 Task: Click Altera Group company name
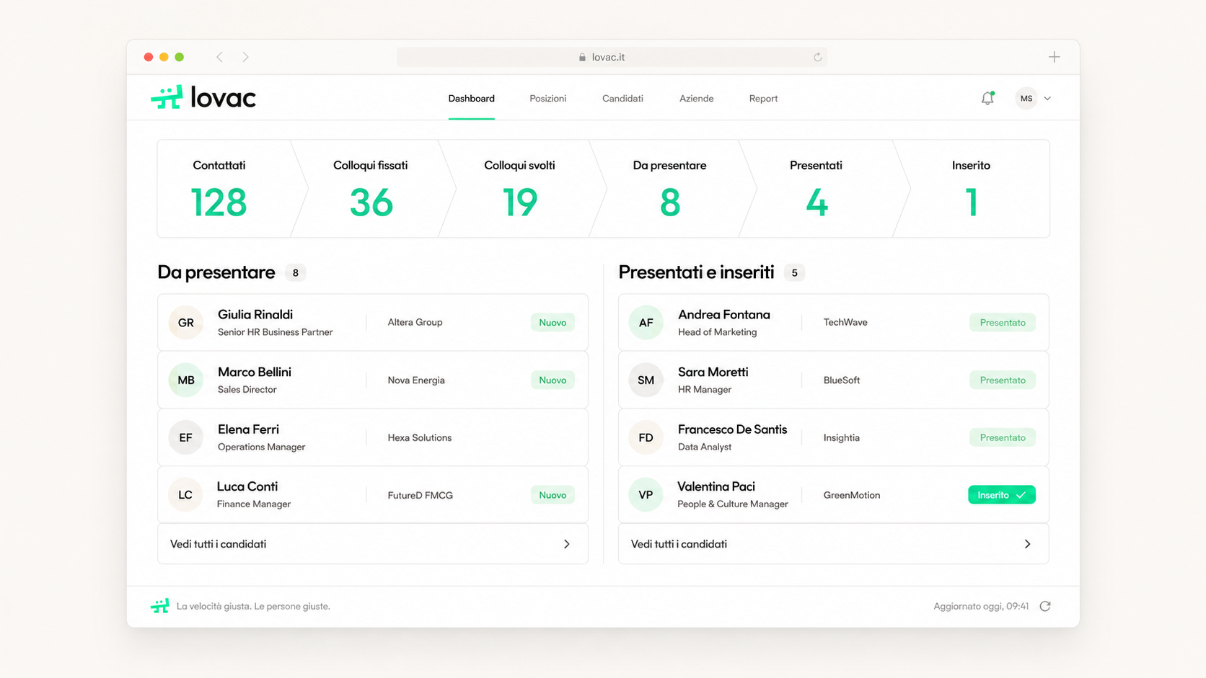(415, 322)
